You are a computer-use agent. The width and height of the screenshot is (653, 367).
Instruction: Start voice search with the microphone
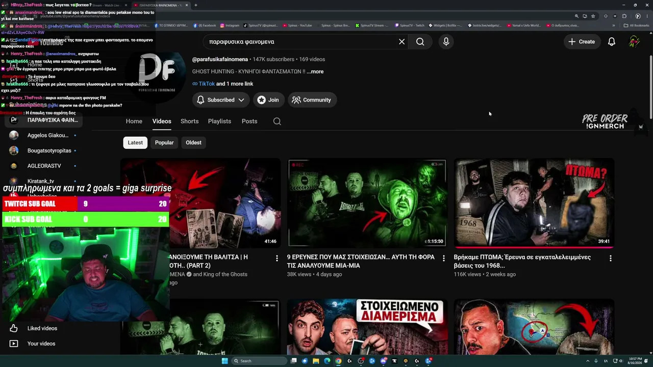click(x=446, y=42)
